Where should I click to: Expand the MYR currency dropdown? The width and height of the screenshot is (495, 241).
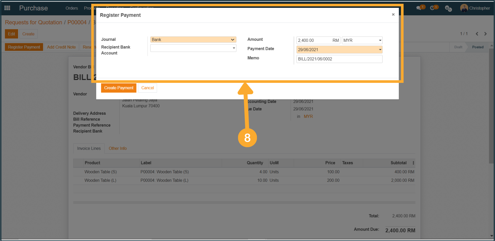[362, 40]
